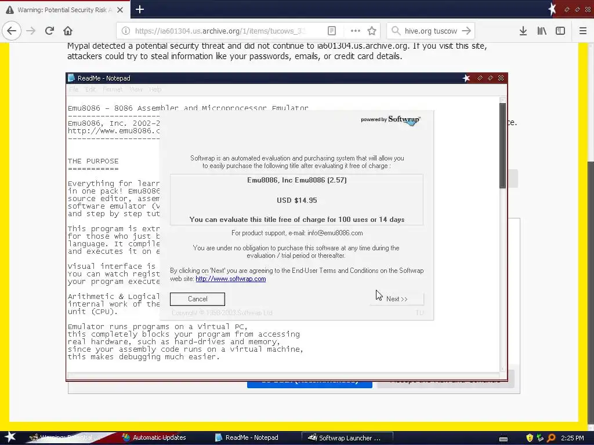
Task: Open Format menu in ReadMe Notepad
Action: click(x=113, y=89)
